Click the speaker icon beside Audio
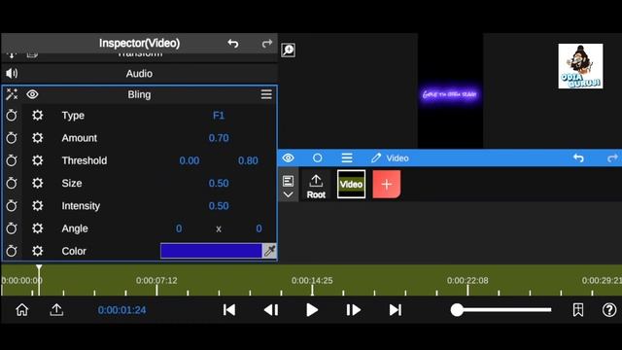Image resolution: width=622 pixels, height=350 pixels. point(12,74)
